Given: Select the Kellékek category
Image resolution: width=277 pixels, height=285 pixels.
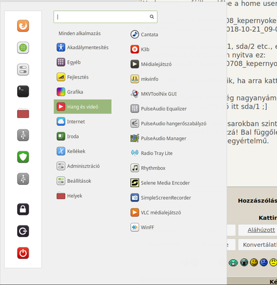Looking at the screenshot, I should 83,151.
